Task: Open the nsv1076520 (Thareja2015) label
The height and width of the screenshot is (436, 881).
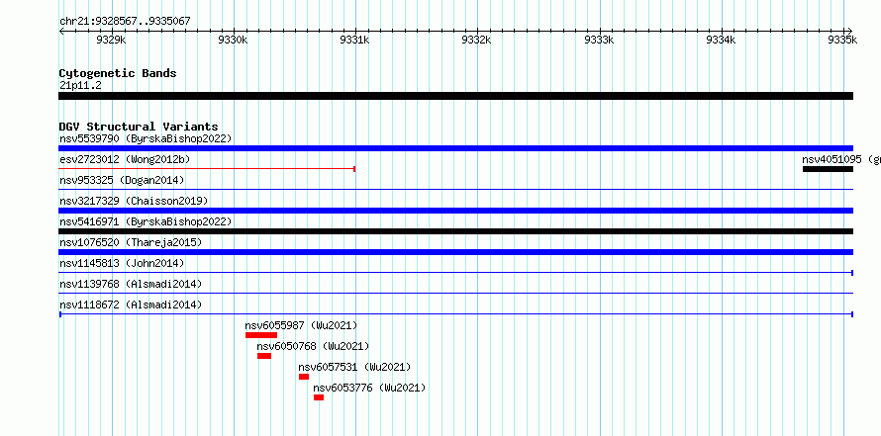Action: click(x=131, y=242)
